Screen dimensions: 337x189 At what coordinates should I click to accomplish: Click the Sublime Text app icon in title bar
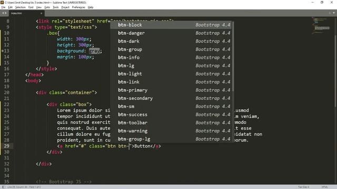(x=2, y=2)
